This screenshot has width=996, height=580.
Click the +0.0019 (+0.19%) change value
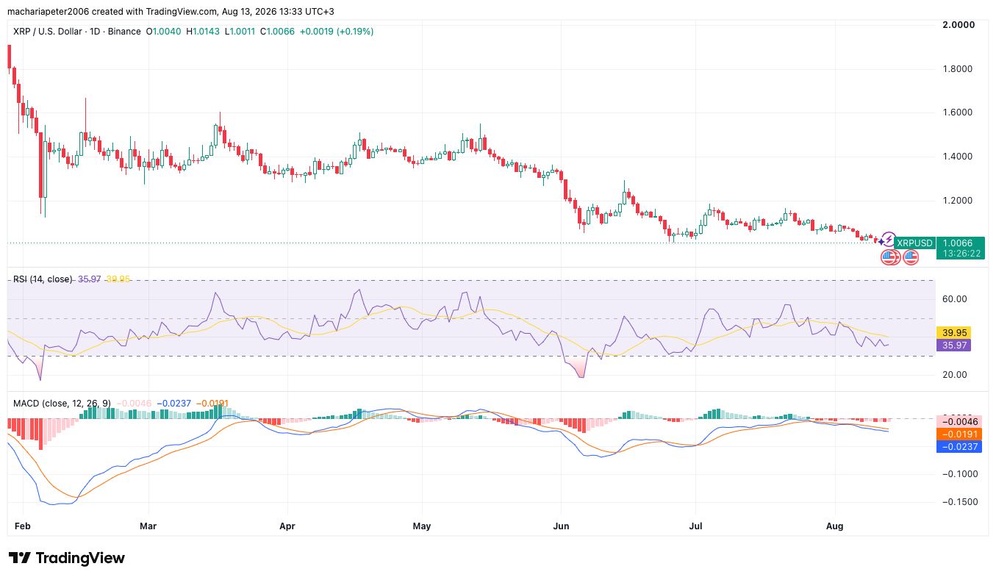337,32
